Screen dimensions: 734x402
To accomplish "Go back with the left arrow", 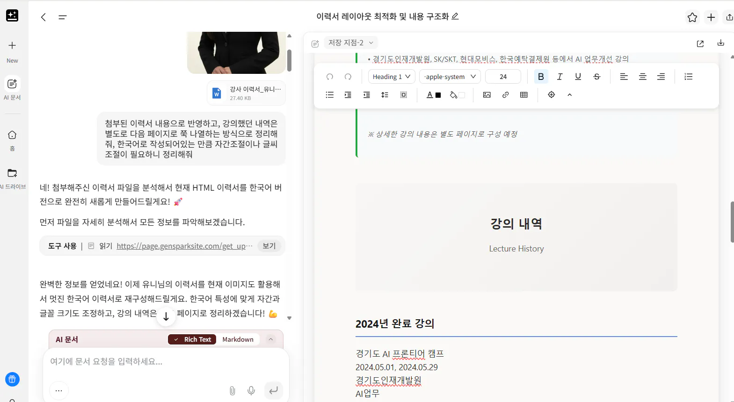I will tap(44, 17).
